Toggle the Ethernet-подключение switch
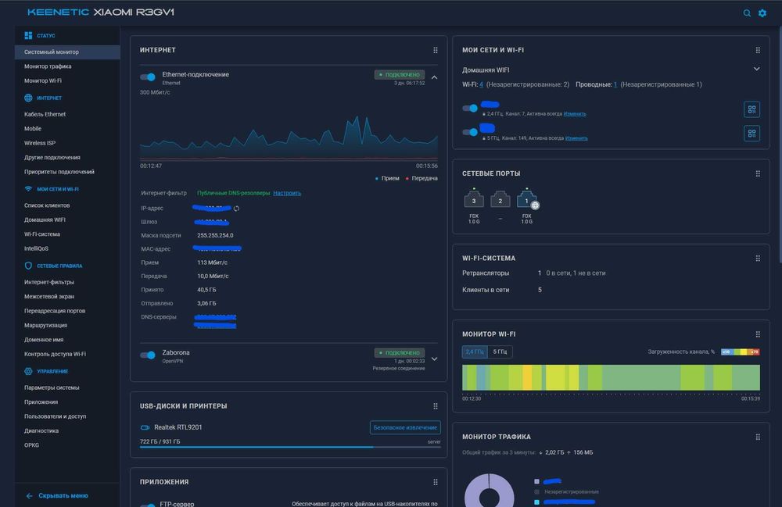This screenshot has width=782, height=507. click(x=148, y=77)
